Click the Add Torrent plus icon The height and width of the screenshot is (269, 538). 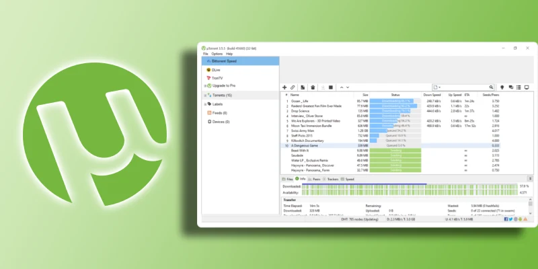pos(284,87)
